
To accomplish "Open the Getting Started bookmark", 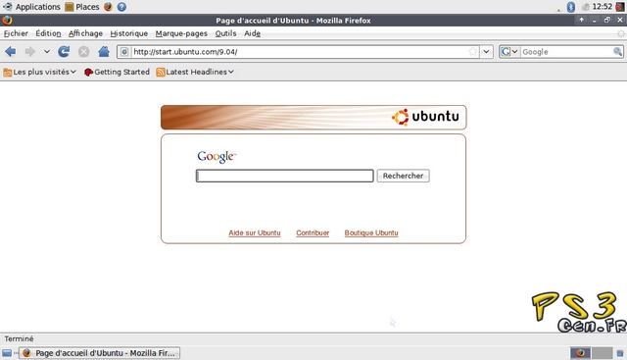I will click(117, 72).
